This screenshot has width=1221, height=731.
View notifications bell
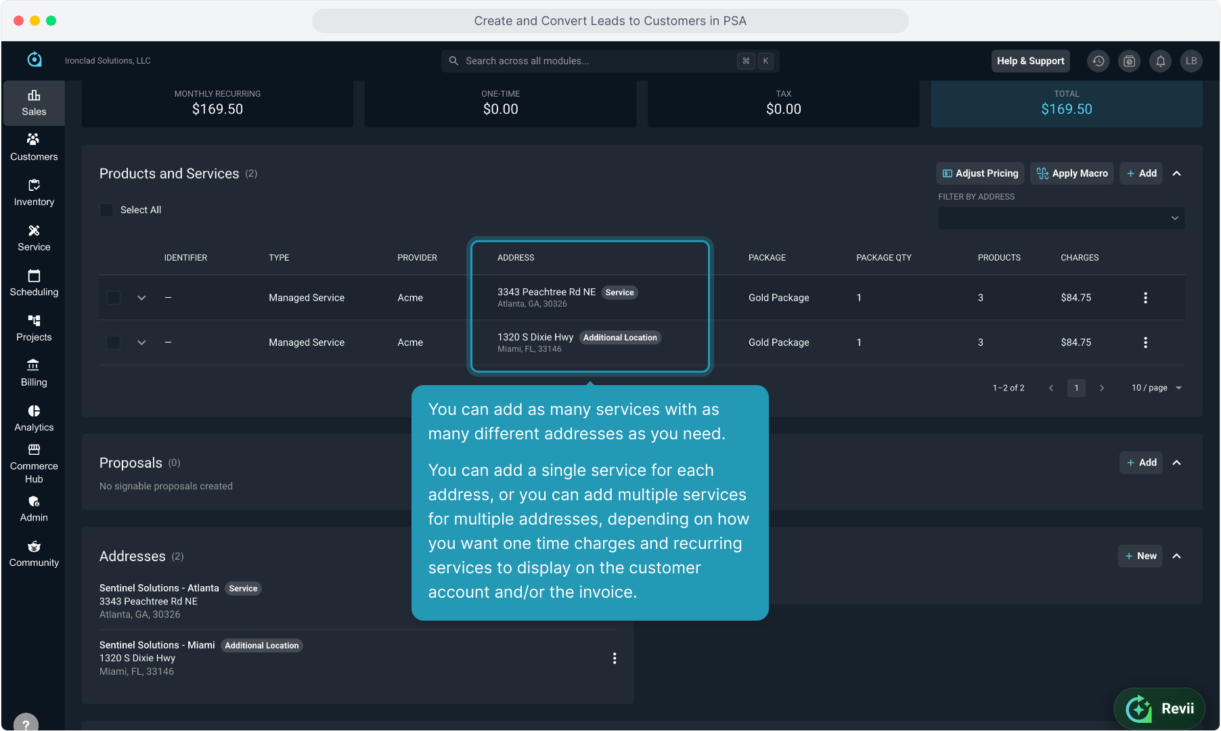(x=1160, y=61)
